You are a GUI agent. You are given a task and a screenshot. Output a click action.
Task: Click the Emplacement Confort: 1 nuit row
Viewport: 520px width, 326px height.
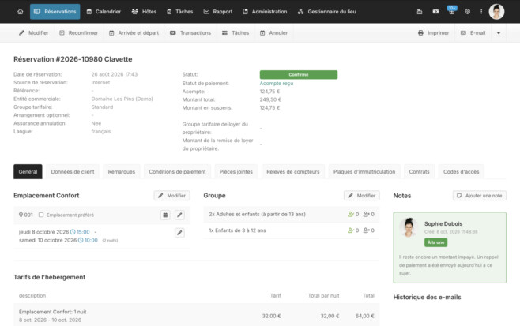point(196,316)
